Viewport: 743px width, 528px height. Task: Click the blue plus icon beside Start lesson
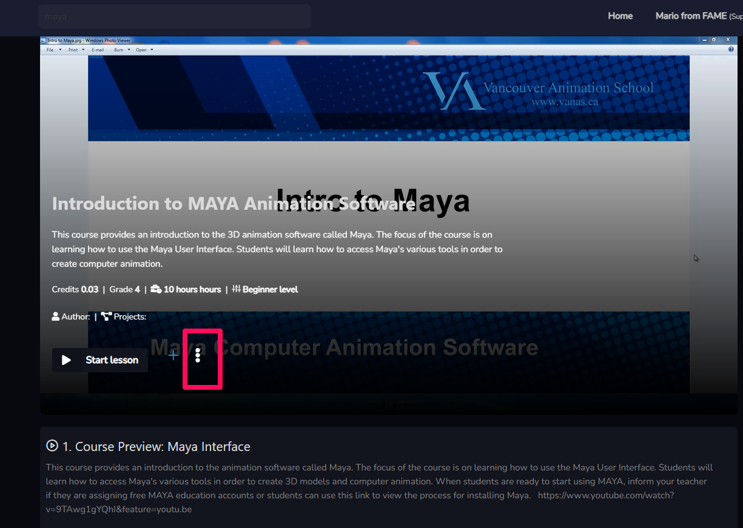click(173, 355)
